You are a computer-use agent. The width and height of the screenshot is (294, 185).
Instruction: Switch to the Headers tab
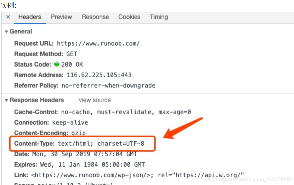pos(30,17)
